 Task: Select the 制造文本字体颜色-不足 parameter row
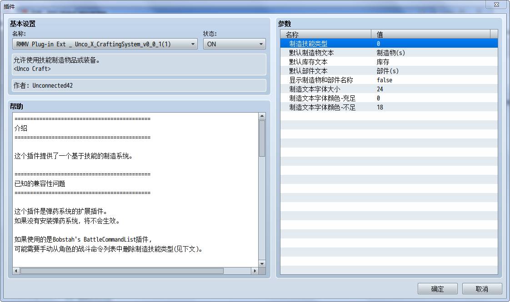tap(389, 107)
